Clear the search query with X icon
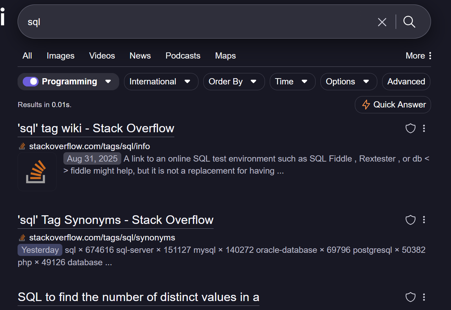 click(x=382, y=22)
